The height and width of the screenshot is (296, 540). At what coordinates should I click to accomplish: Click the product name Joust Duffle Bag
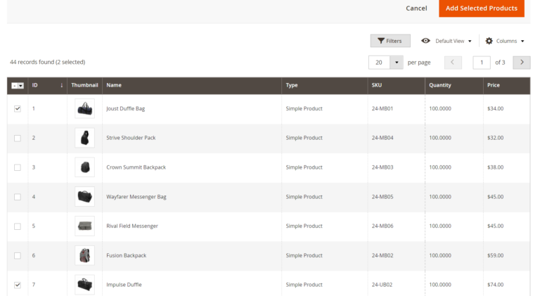click(126, 109)
